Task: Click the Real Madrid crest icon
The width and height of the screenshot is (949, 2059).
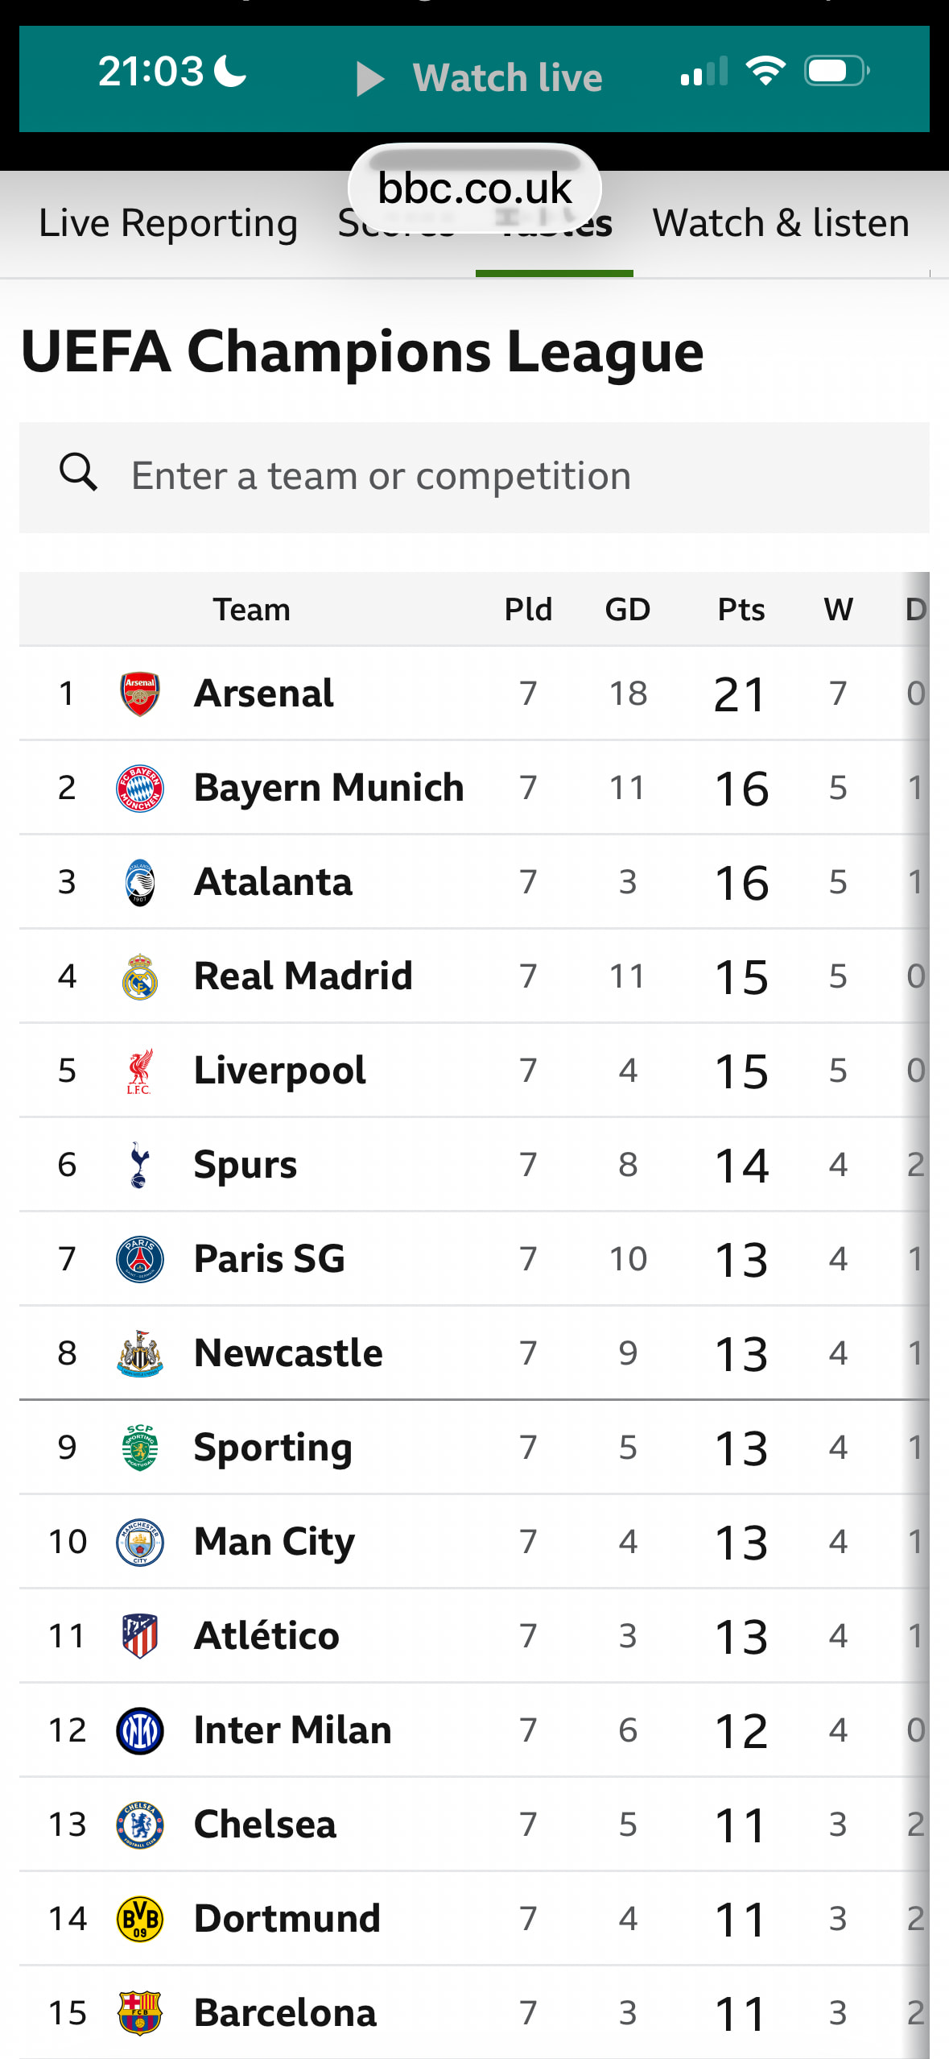Action: [x=139, y=976]
